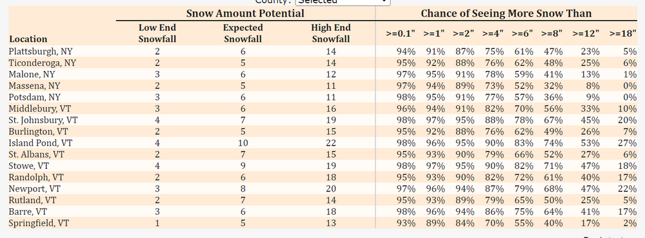Click Island Pond high end snowfall 22
Image resolution: width=645 pixels, height=238 pixels.
[331, 143]
